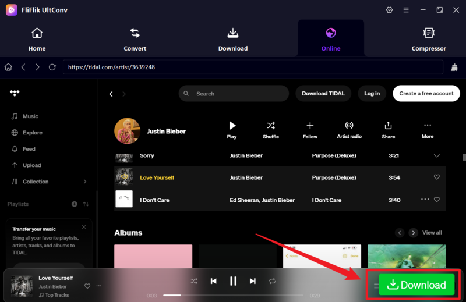The width and height of the screenshot is (466, 302).
Task: Click the I Don't Care cover art
Action: pos(124,199)
